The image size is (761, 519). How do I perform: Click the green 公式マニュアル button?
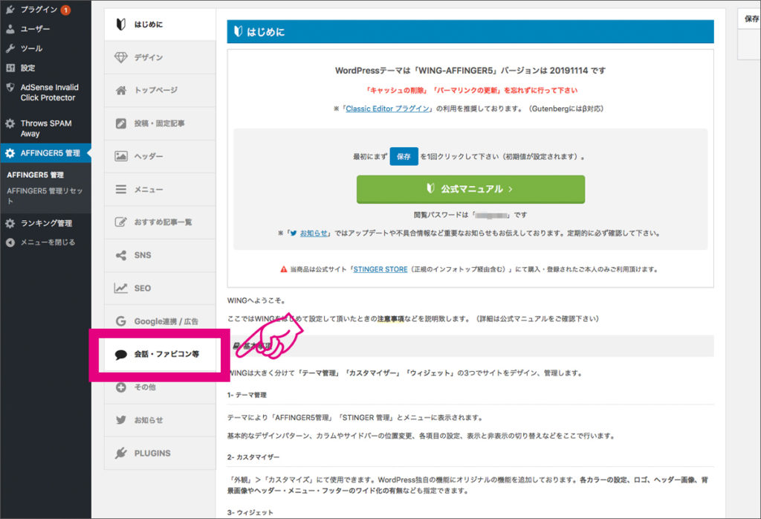click(x=470, y=190)
